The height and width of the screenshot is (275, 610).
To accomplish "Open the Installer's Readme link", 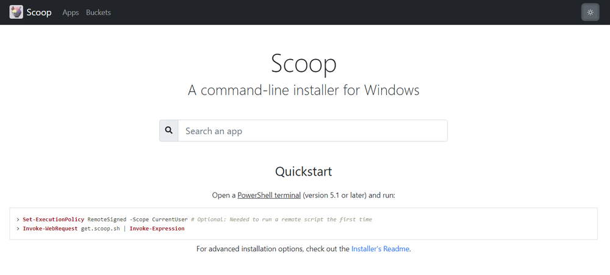I will pos(380,249).
